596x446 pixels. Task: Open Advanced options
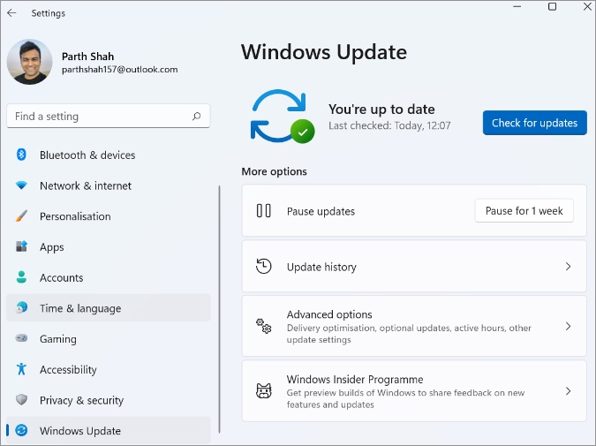coord(414,326)
